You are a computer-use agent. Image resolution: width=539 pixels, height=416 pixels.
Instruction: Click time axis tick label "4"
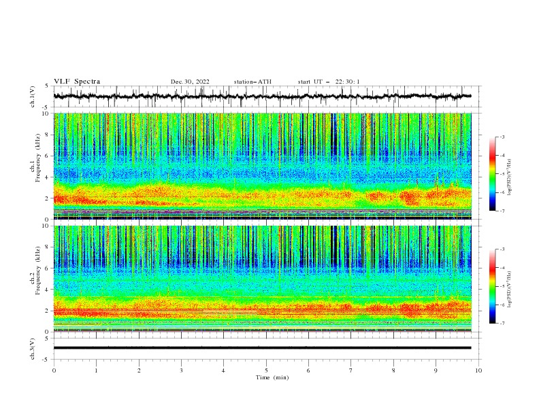[x=223, y=370]
